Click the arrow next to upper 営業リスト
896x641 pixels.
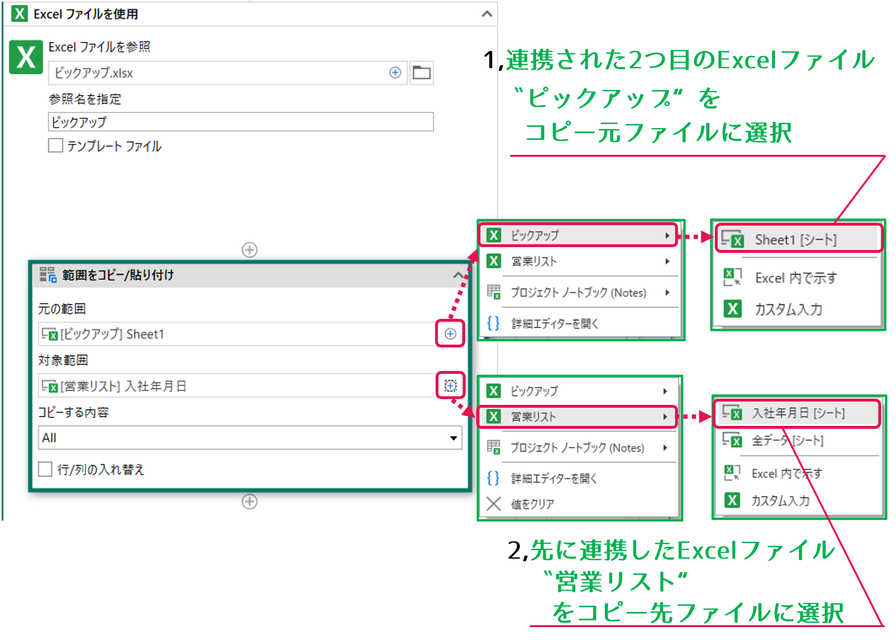(667, 261)
